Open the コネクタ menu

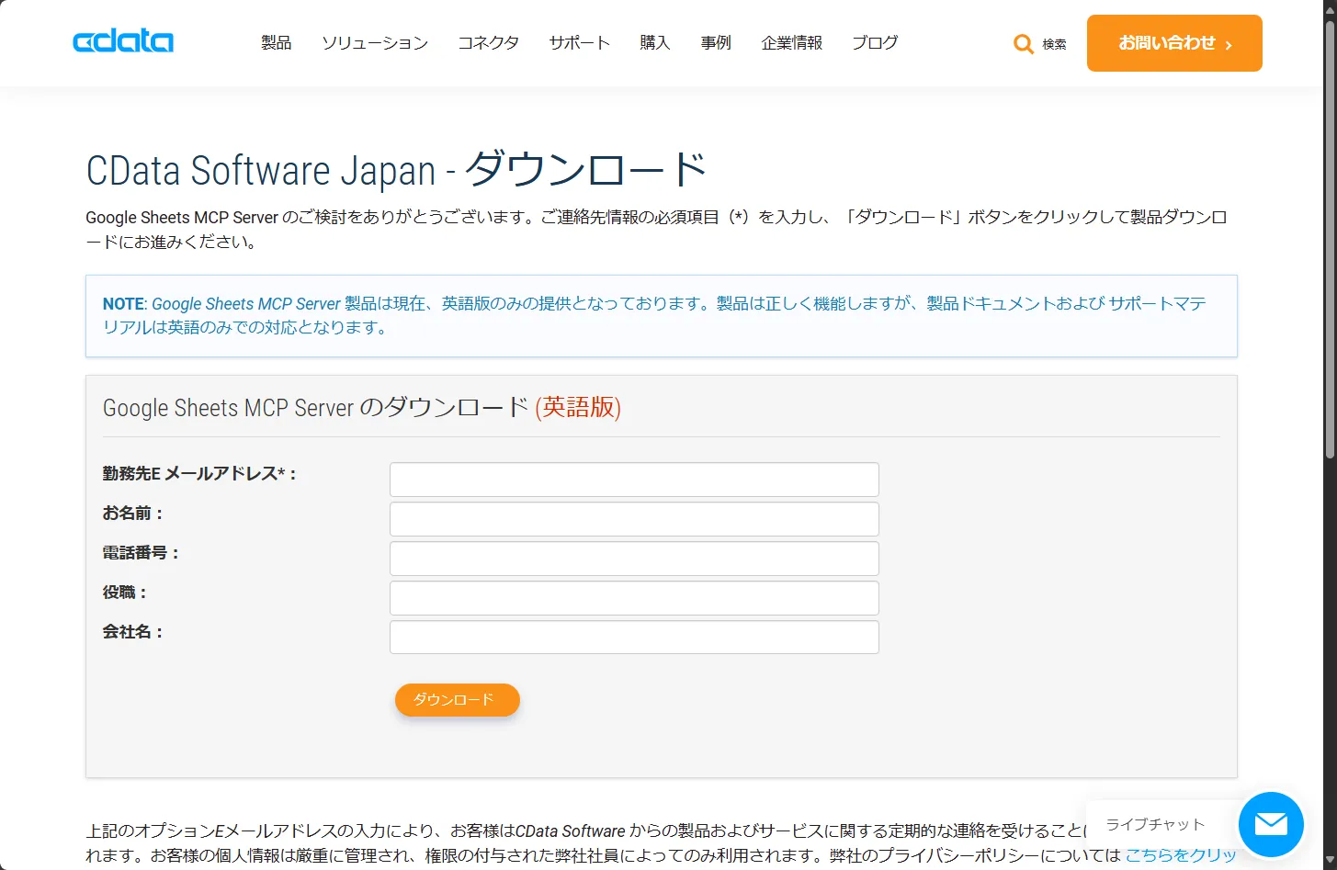[x=489, y=43]
